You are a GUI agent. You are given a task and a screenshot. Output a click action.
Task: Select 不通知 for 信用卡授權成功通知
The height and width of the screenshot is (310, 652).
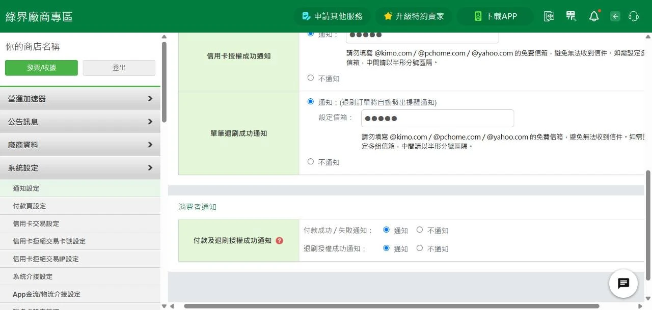[311, 78]
